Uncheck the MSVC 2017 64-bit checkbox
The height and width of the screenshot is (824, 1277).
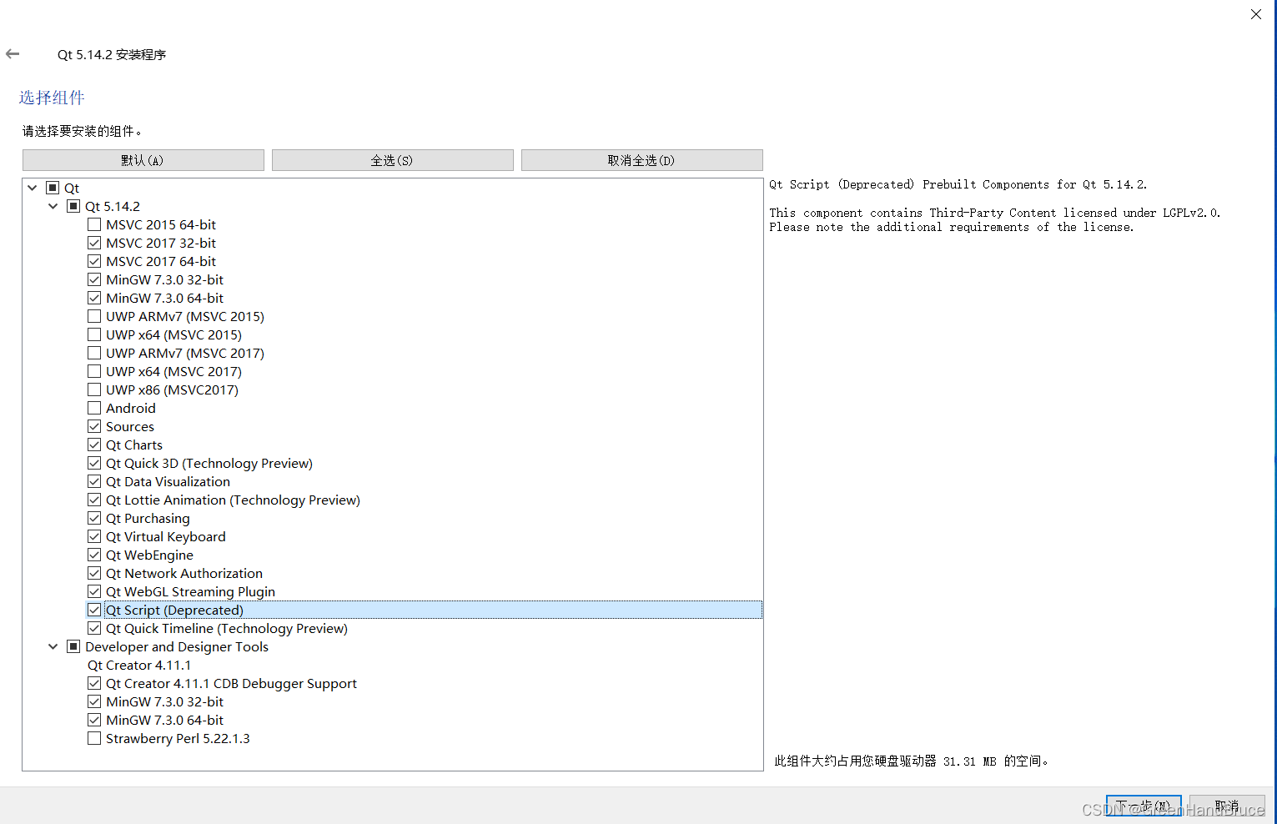point(94,261)
